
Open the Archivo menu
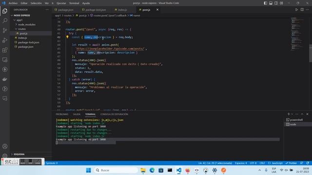point(13,3)
